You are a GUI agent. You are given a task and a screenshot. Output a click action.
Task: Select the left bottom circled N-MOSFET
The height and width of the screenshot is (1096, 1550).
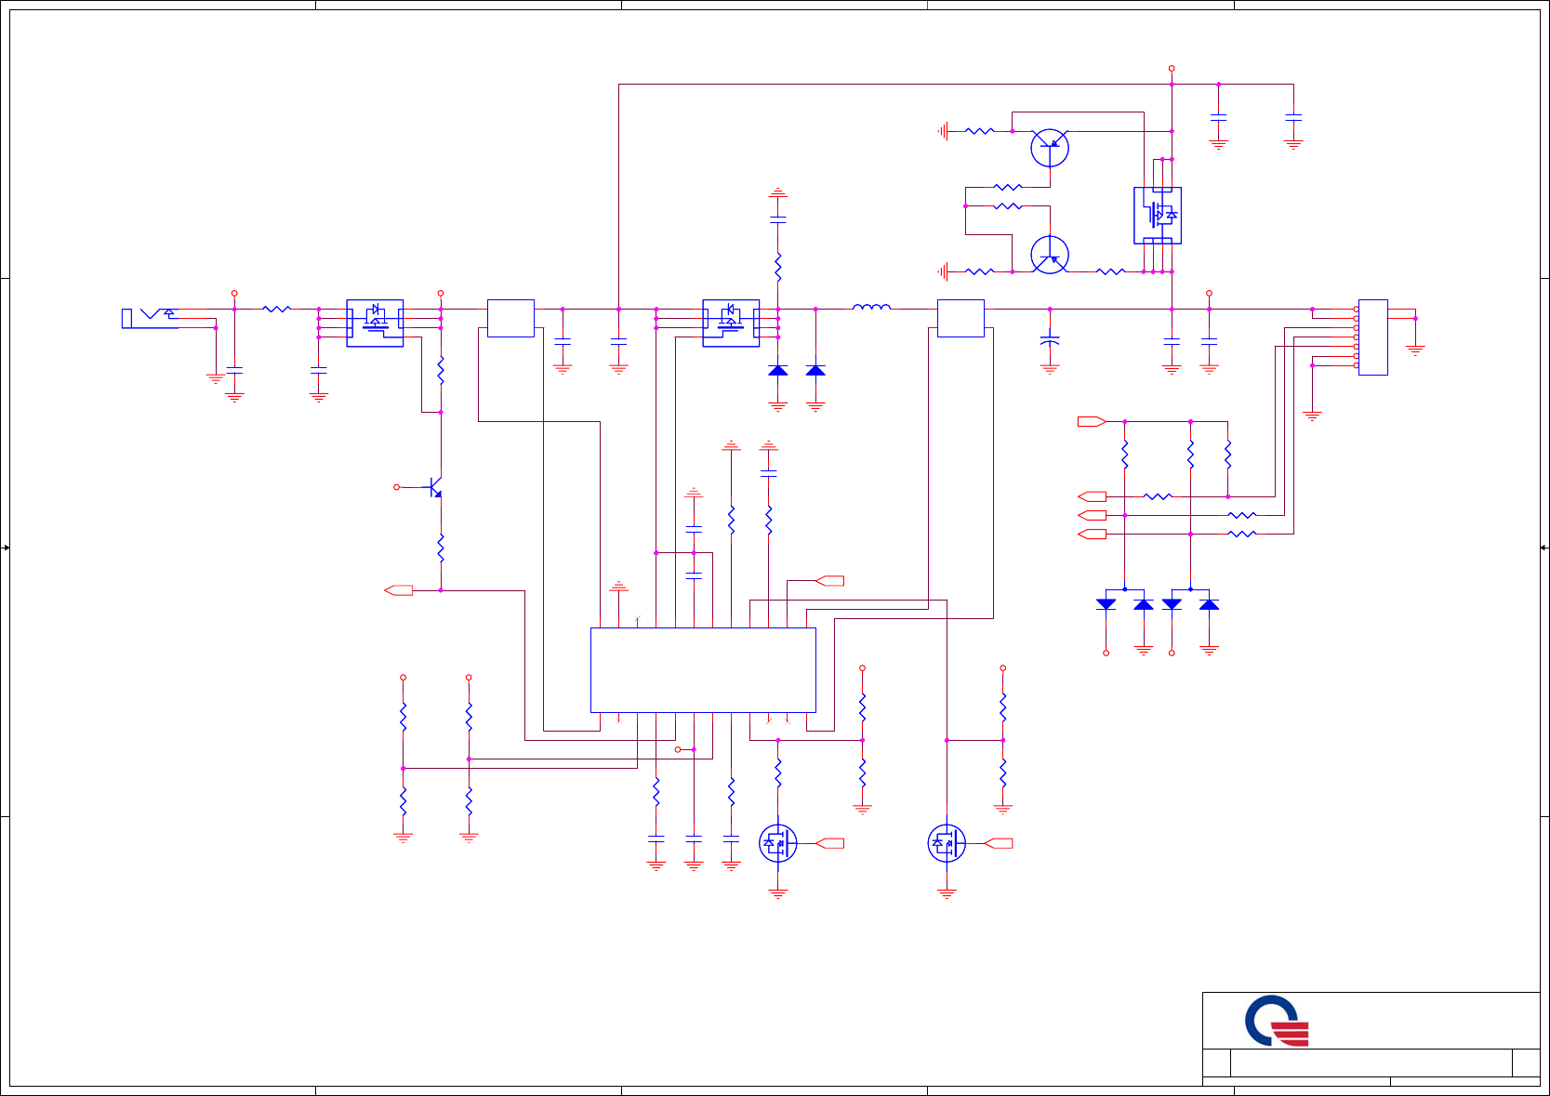[778, 843]
